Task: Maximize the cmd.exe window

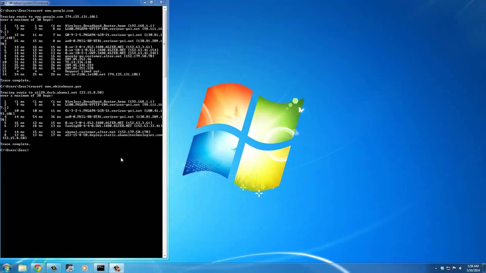Action: 151,2
